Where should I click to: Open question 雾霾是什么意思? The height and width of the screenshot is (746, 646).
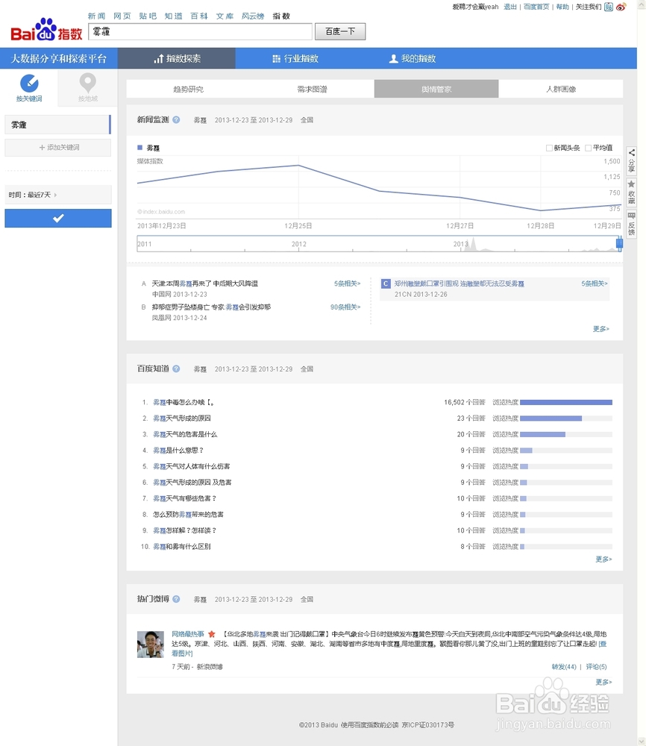178,450
